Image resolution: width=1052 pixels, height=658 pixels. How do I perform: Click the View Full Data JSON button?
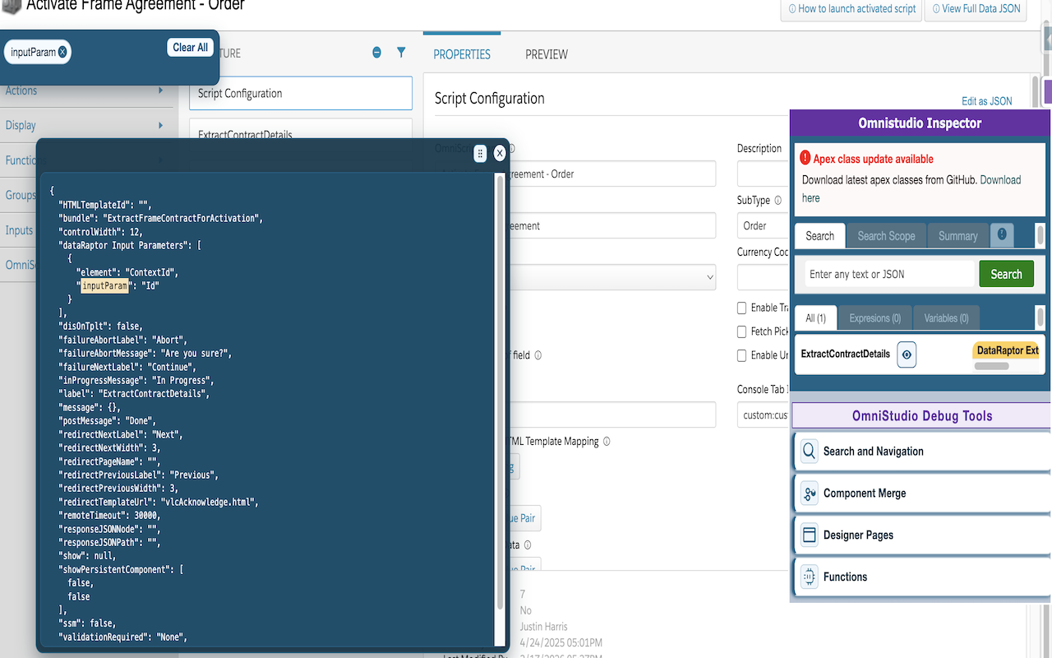[976, 9]
